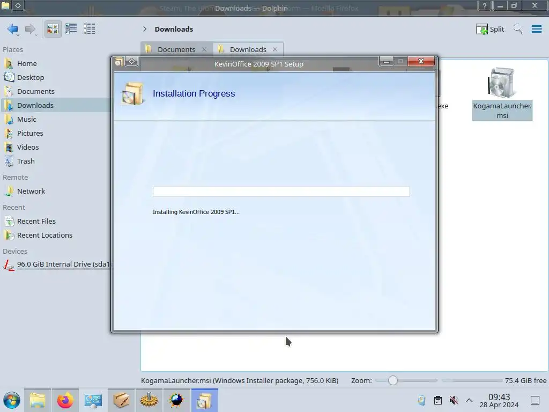
Task: Open the gear joystick taskbar icon
Action: [149, 400]
